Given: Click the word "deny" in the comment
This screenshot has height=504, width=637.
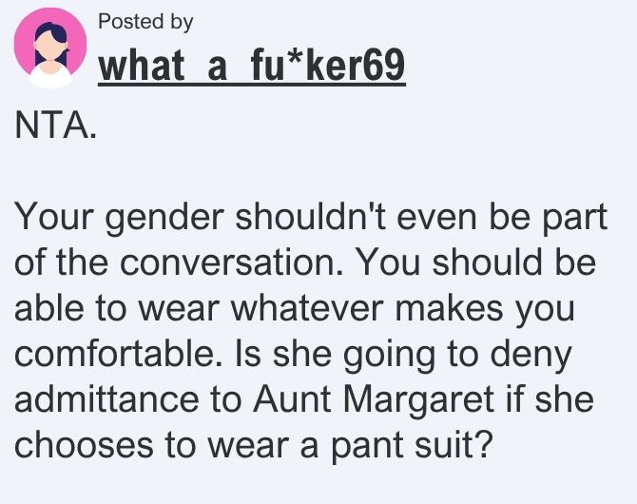Looking at the screenshot, I should 531,356.
